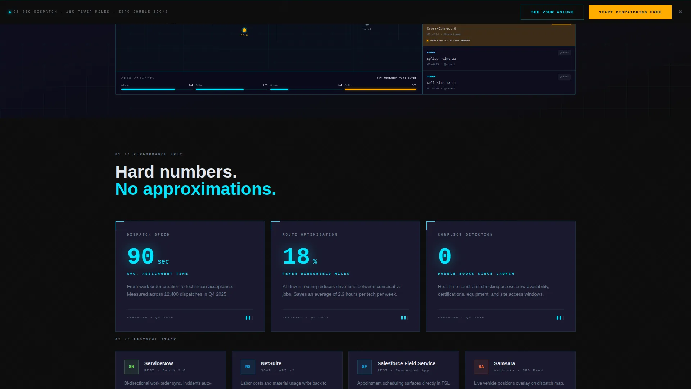Click the 'Hard numbers.' heading

(176, 172)
